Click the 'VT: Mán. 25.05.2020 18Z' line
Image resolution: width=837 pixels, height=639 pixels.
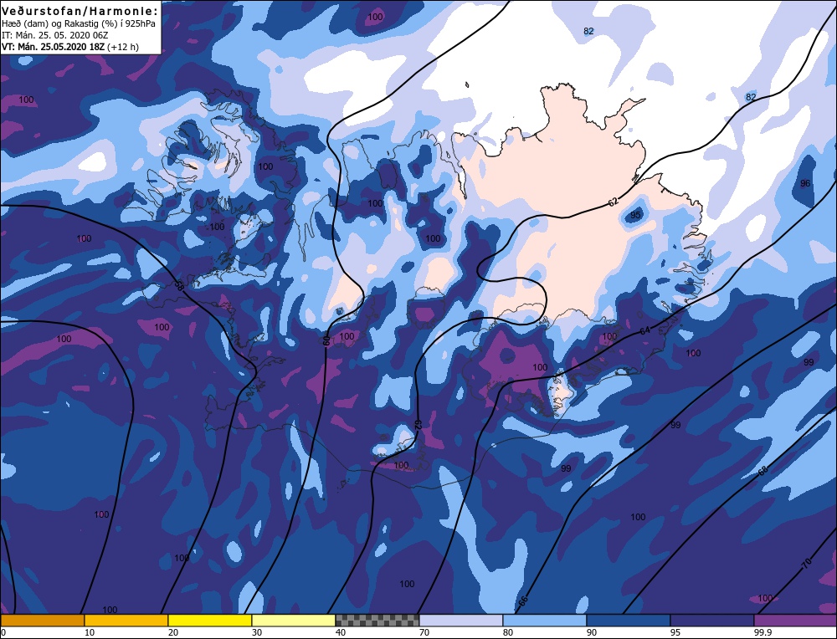53,47
